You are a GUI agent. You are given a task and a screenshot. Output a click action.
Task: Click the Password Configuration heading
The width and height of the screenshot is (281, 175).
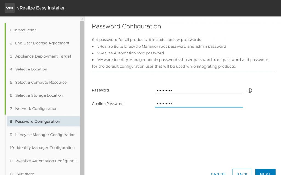point(126,26)
